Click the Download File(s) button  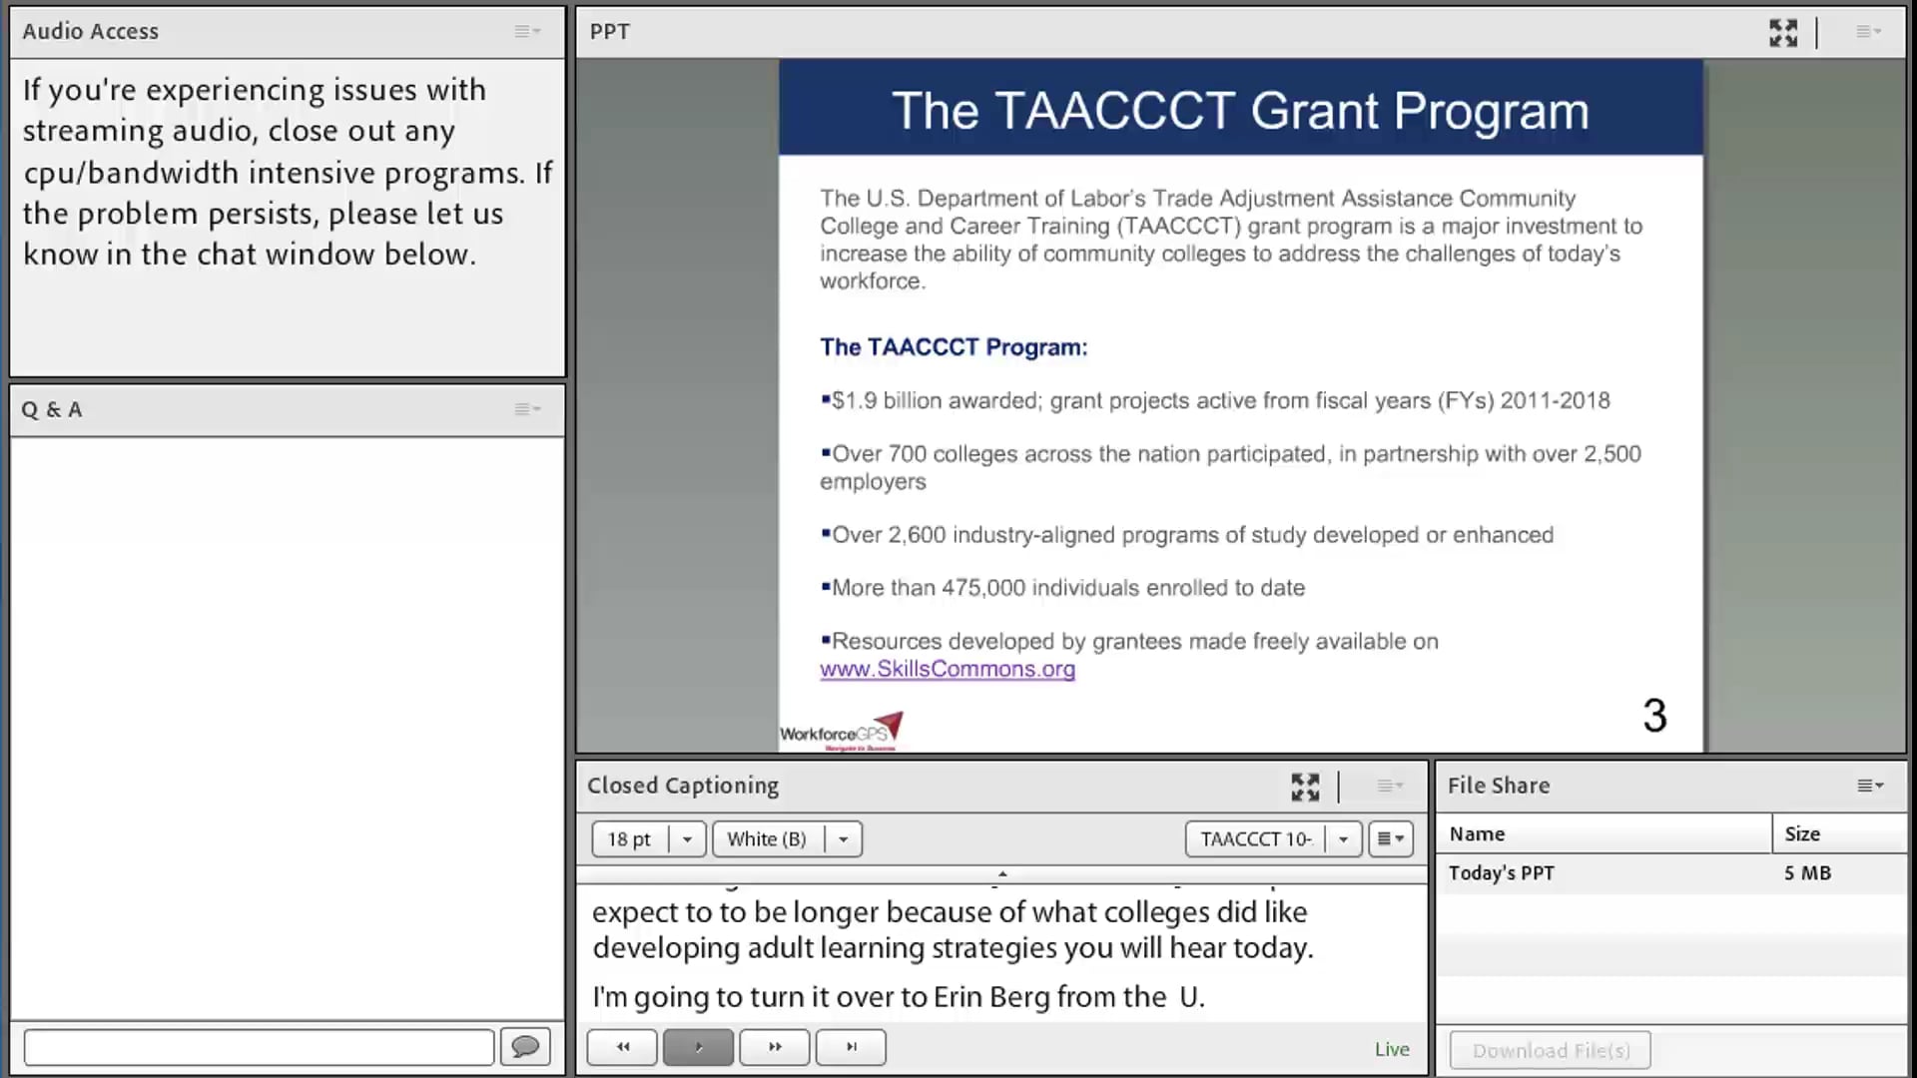click(1551, 1051)
